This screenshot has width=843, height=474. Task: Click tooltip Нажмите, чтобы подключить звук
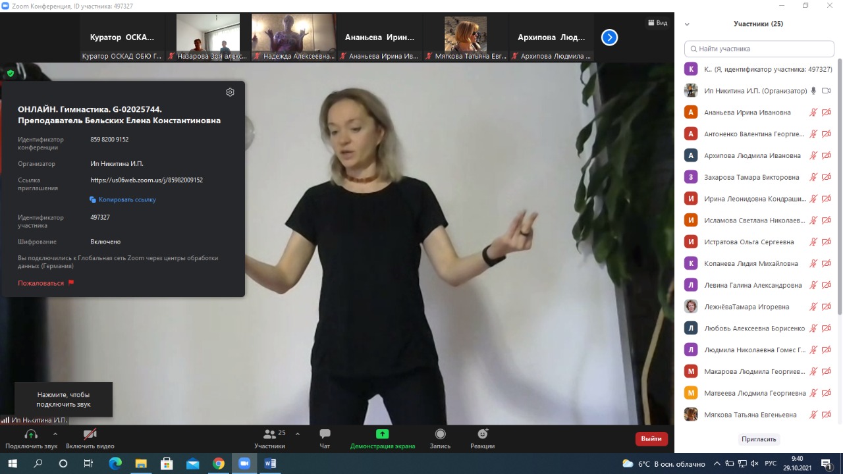(x=63, y=399)
